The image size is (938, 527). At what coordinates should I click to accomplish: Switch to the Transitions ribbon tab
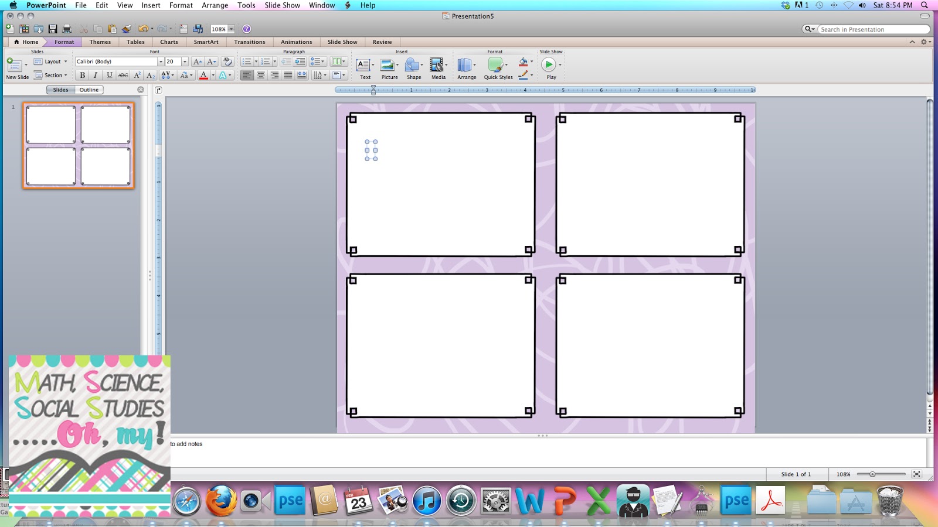coord(250,42)
